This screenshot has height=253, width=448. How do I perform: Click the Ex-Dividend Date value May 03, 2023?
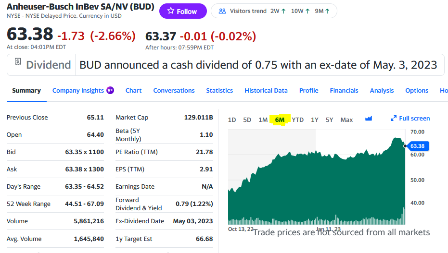(193, 221)
